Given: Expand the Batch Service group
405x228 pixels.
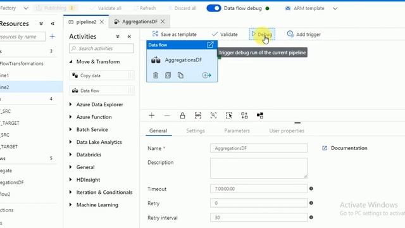Looking at the screenshot, I should click(71, 129).
